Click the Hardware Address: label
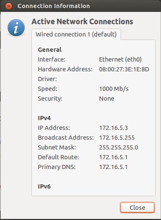The width and height of the screenshot is (161, 220). [65, 69]
